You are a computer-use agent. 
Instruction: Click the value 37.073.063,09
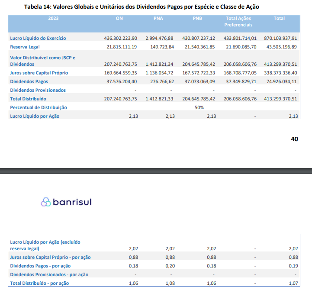199,82
